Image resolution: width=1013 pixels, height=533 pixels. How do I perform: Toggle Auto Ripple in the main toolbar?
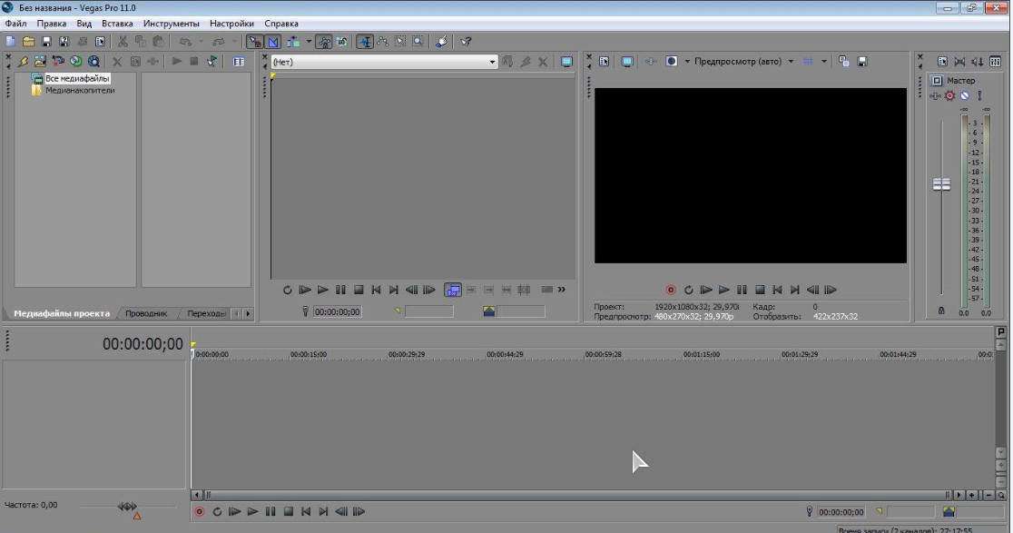293,41
